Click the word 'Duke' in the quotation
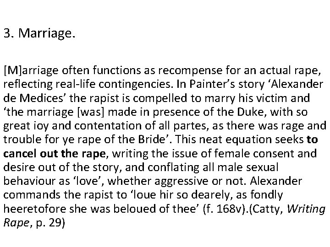The width and height of the screenshot is (330, 247). (250, 112)
